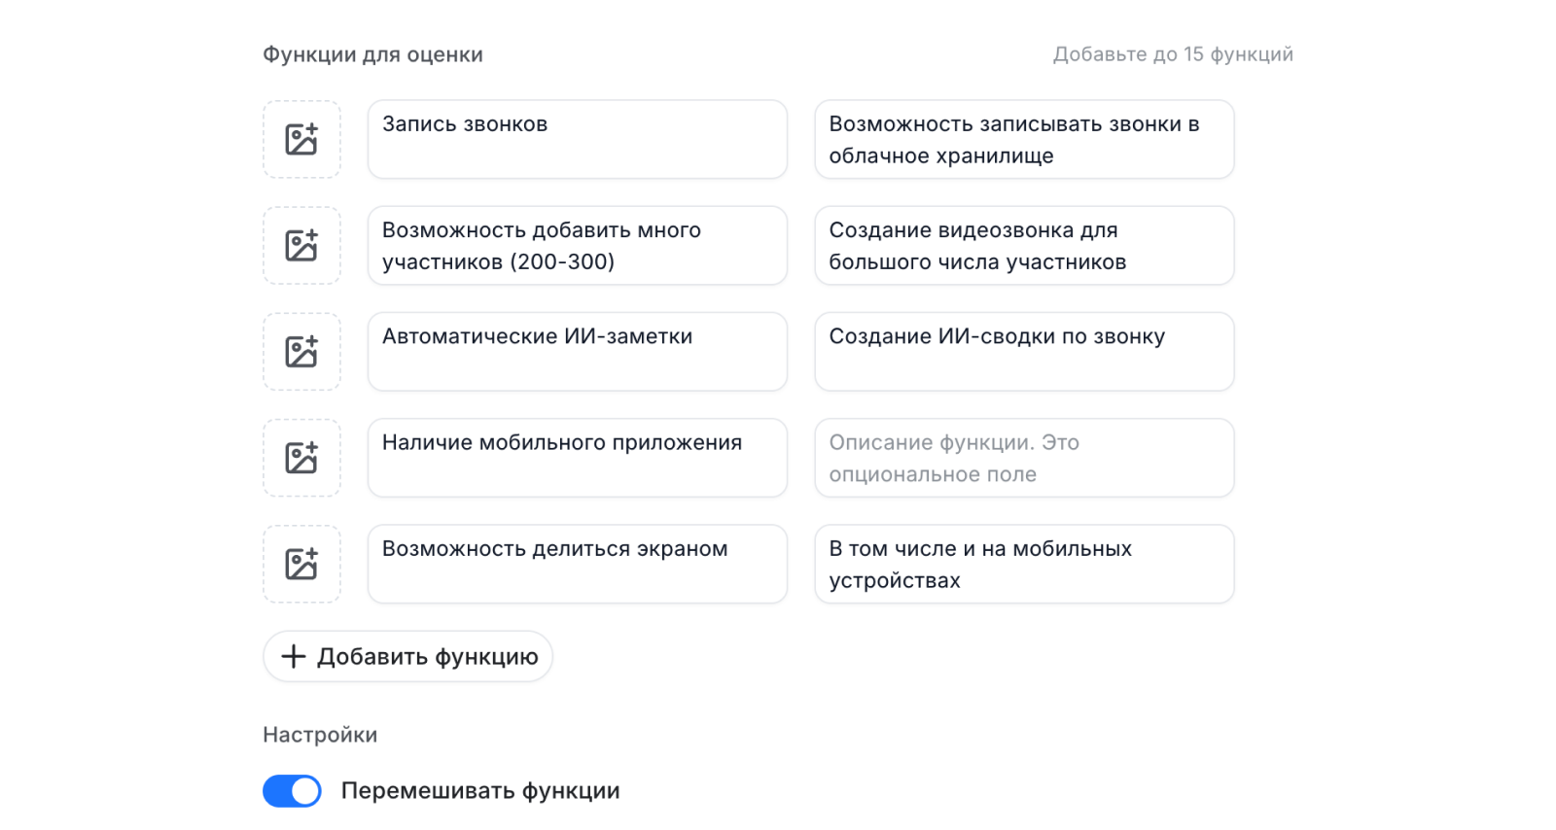
Task: Click image upload icon beside 'Возможность добавить много участников'
Action: [301, 245]
